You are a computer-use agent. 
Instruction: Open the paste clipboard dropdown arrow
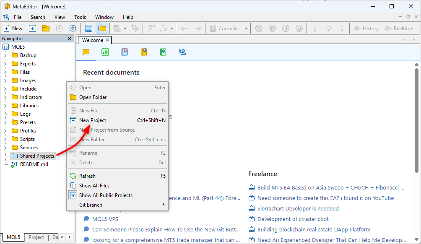[125, 29]
